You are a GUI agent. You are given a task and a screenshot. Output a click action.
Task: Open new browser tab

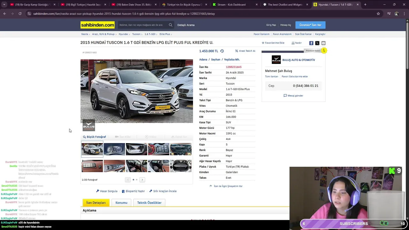pos(365,4)
